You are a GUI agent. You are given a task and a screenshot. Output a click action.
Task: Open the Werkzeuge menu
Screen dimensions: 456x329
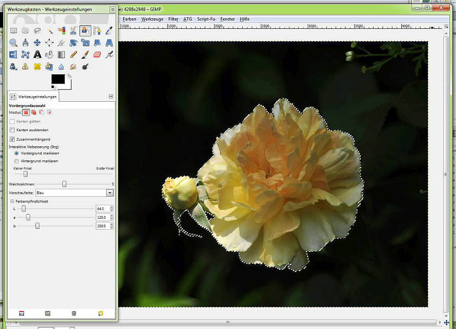point(152,19)
